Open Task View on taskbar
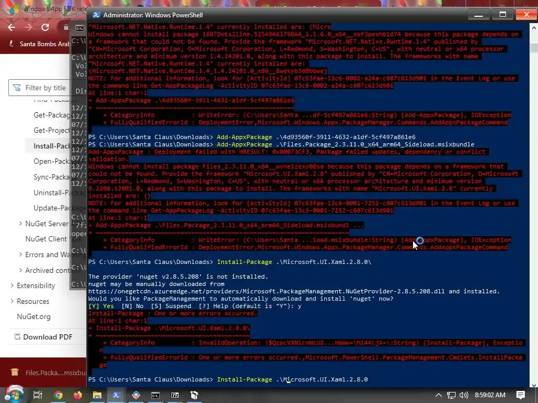Image resolution: width=538 pixels, height=403 pixels. coord(37,395)
